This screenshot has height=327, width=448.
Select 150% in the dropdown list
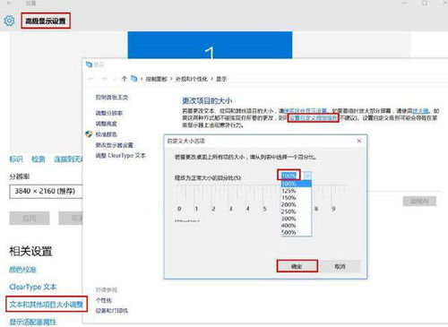(296, 198)
